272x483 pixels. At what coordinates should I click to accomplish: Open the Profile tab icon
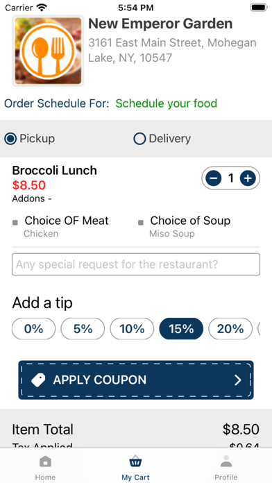226,461
